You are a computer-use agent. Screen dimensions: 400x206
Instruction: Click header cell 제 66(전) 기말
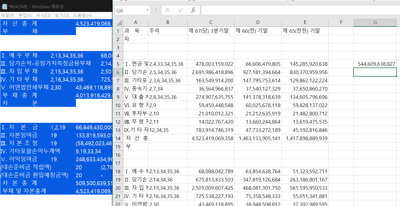coord(258,31)
